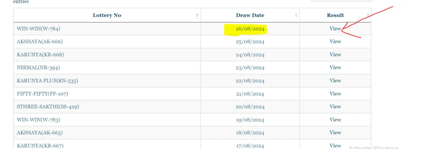Click draw date 25/08/2024
This screenshot has width=422, height=149.
click(x=250, y=41)
